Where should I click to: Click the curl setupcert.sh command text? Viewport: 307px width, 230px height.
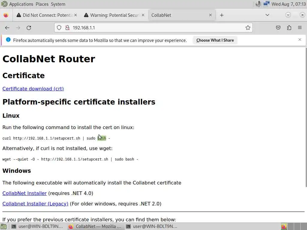click(56, 138)
